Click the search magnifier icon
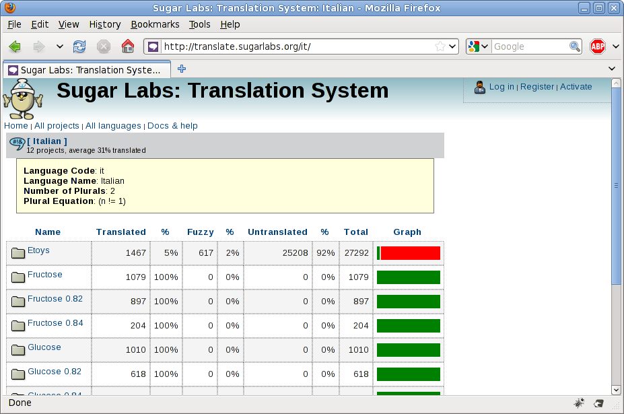 tap(575, 46)
